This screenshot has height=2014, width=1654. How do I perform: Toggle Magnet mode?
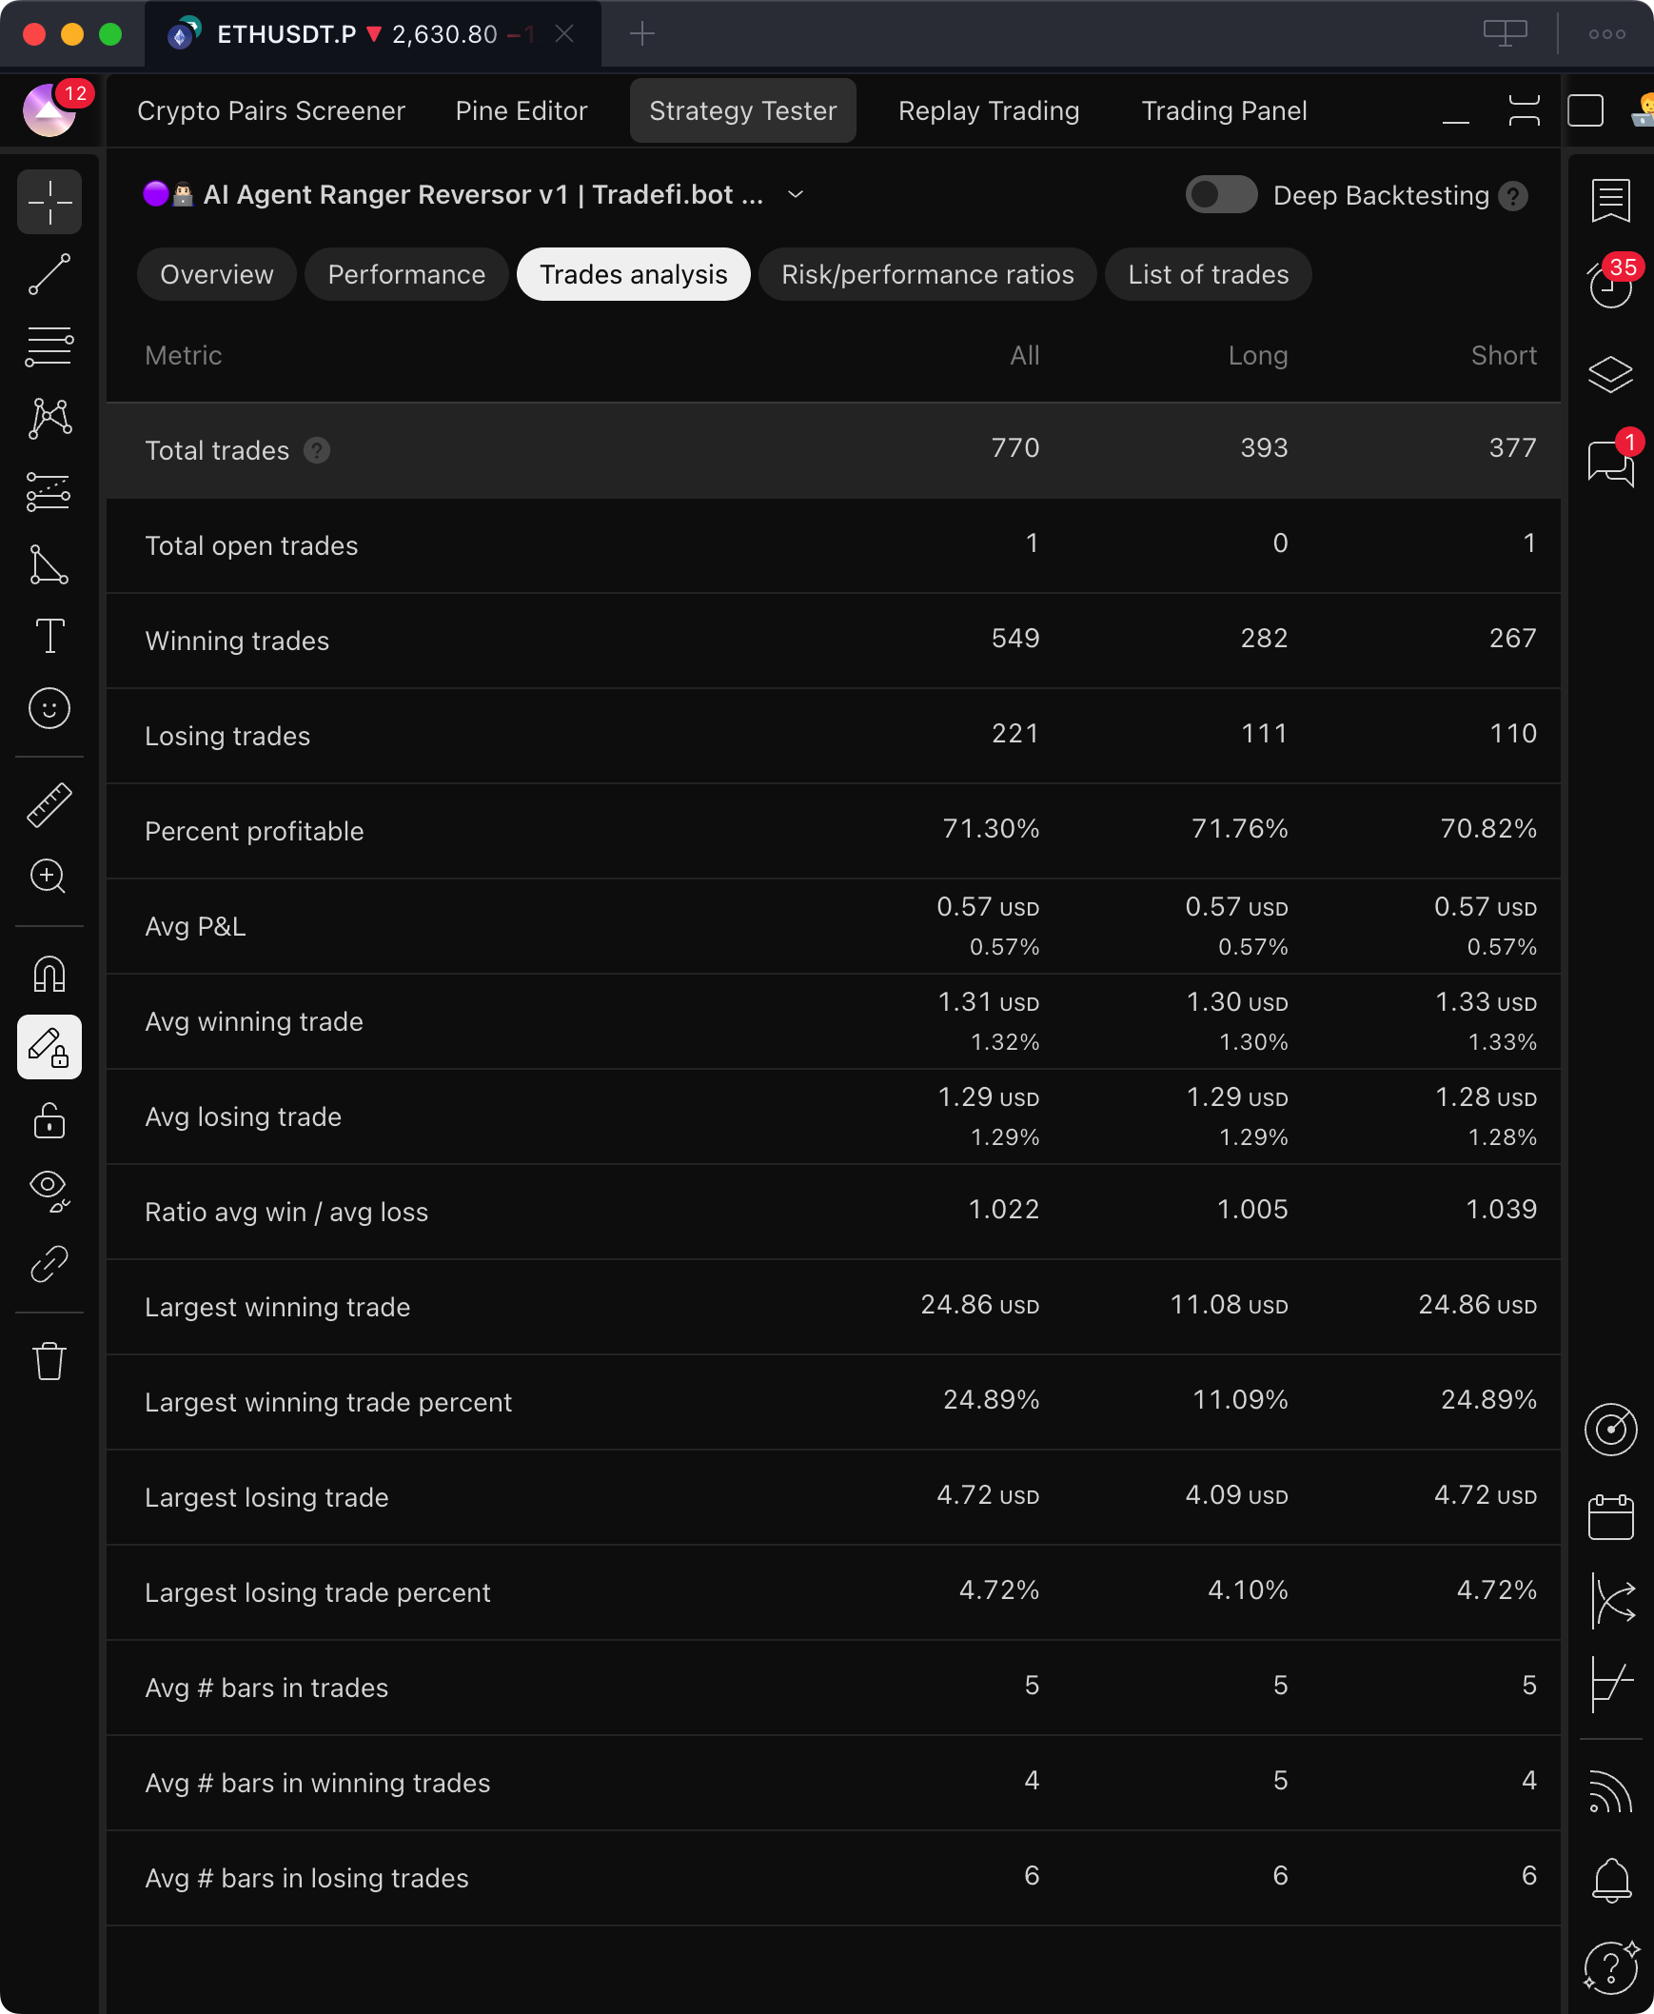coord(49,974)
